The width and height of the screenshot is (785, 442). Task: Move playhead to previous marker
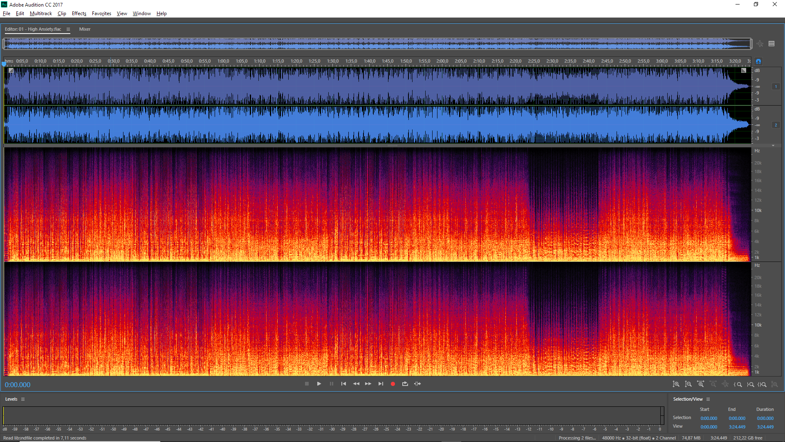[x=343, y=384]
